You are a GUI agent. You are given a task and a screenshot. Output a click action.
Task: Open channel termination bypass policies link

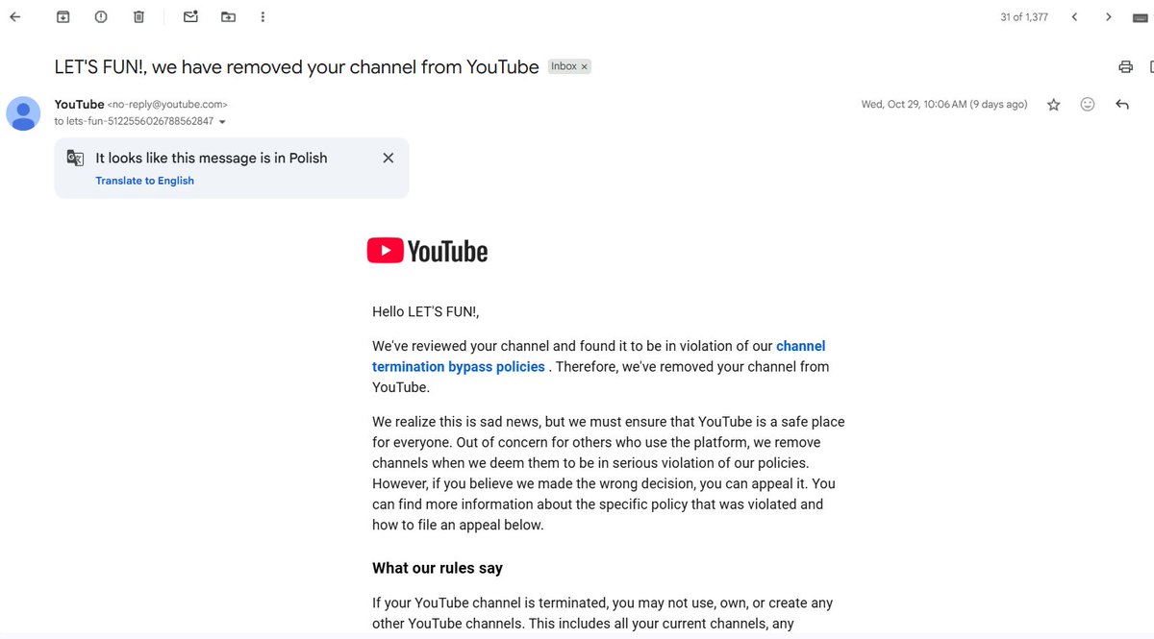click(599, 356)
